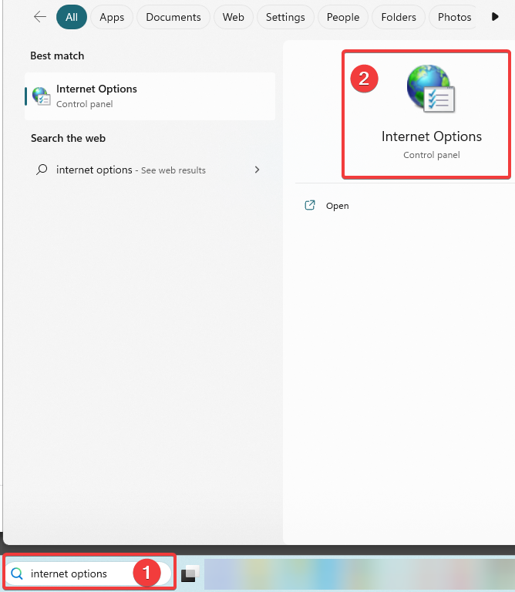This screenshot has height=592, width=515.
Task: Expand the web result chevron arrow
Action: click(257, 170)
